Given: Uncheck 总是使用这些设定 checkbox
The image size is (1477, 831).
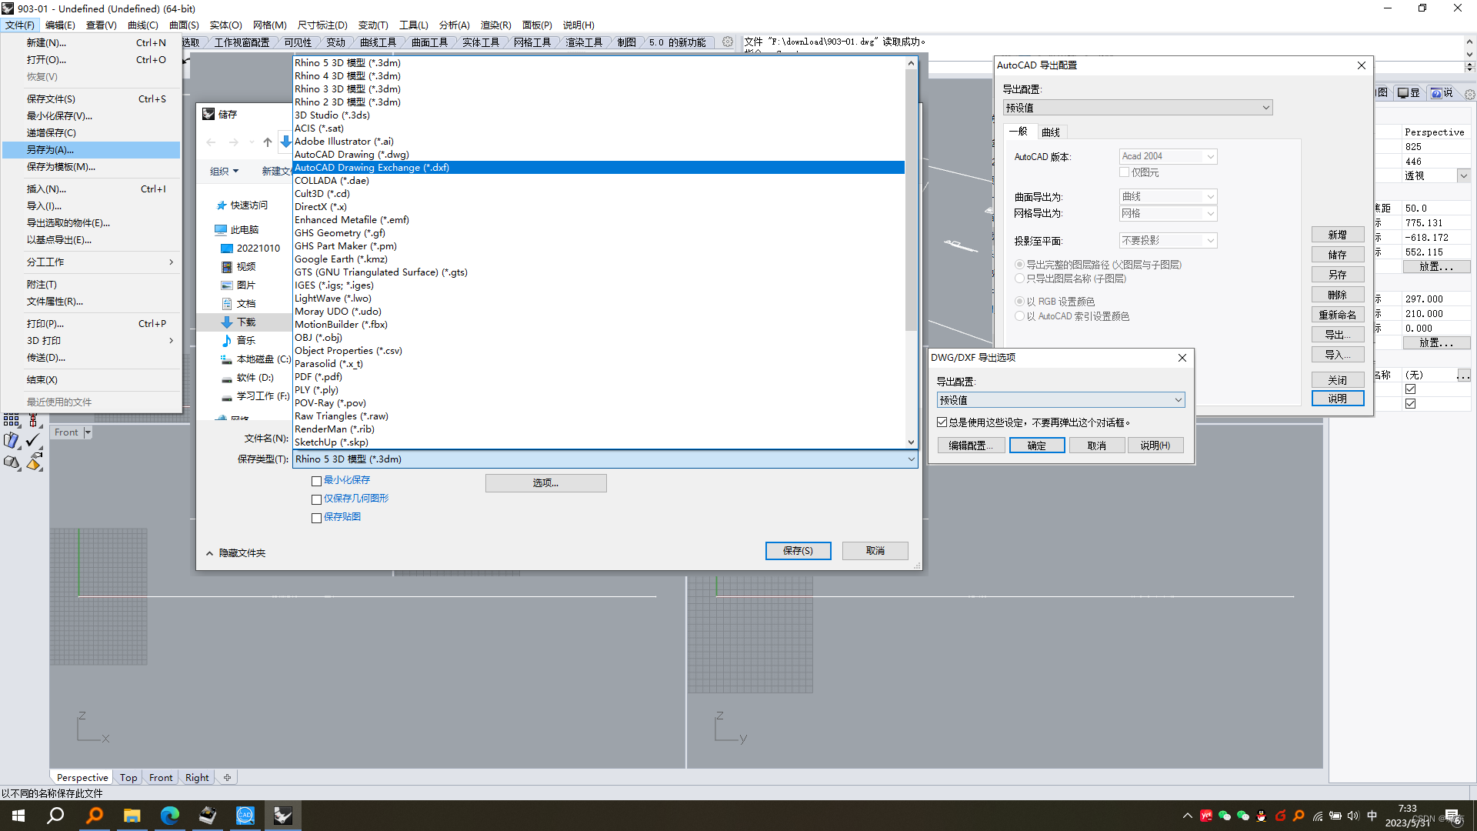Looking at the screenshot, I should point(942,422).
